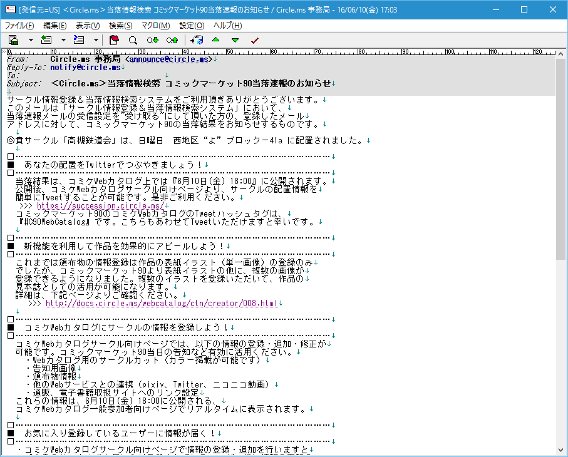Click the recycle-bin move icon
Image resolution: width=568 pixels, height=457 pixels.
[197, 40]
